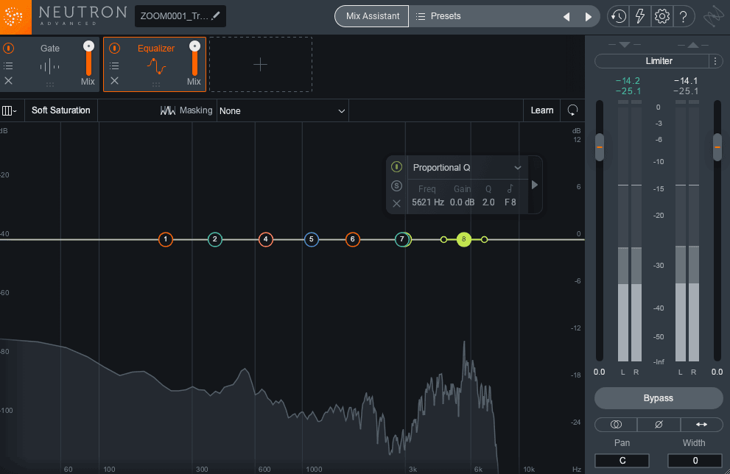730x474 pixels.
Task: Click the output meter up triangle
Action: [692, 45]
